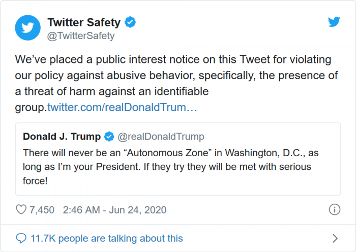Screen dimensions: 356x252
Task: Open the @realDonaldTrump handle
Action: tap(161, 136)
